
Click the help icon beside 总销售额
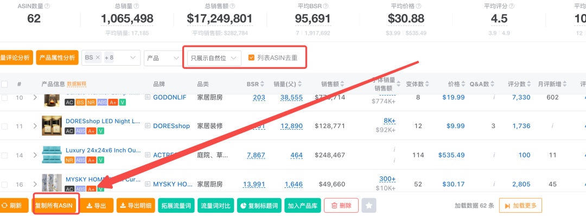point(232,7)
